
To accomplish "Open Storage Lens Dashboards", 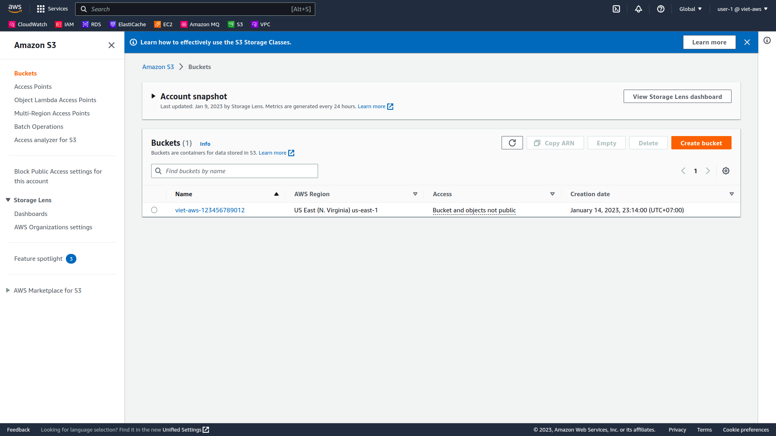I will pos(31,214).
